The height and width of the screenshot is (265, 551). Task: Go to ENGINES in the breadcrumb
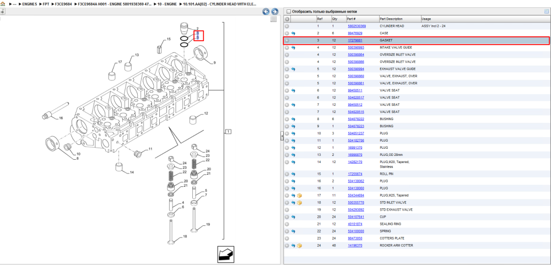point(30,4)
